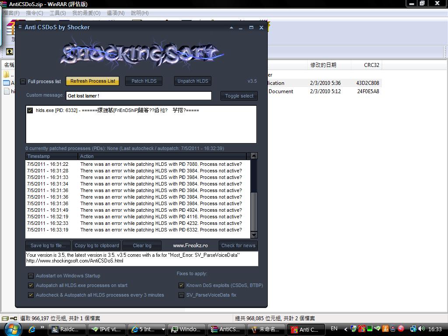This screenshot has width=448, height=336.
Task: Open www.Freakz.ro link
Action: tap(190, 245)
